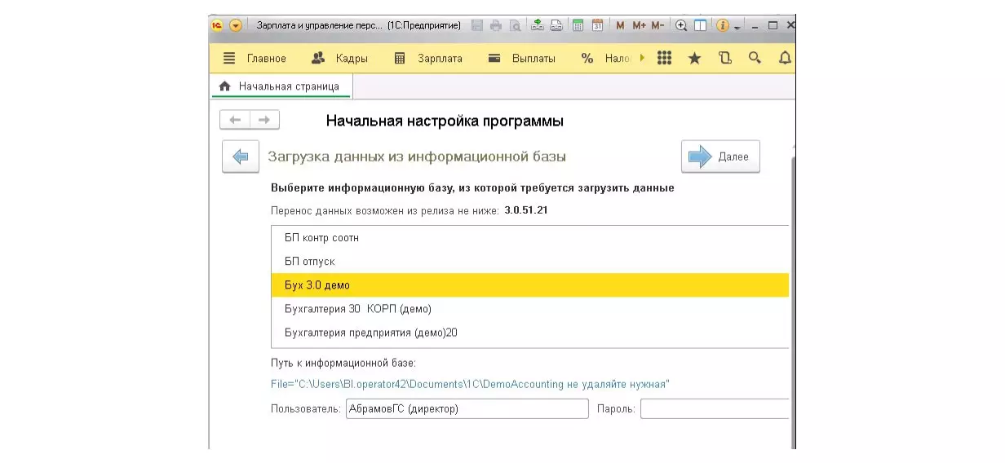This screenshot has height=463, width=1005.
Task: Select the БП отпуск database row
Action: tap(530, 261)
